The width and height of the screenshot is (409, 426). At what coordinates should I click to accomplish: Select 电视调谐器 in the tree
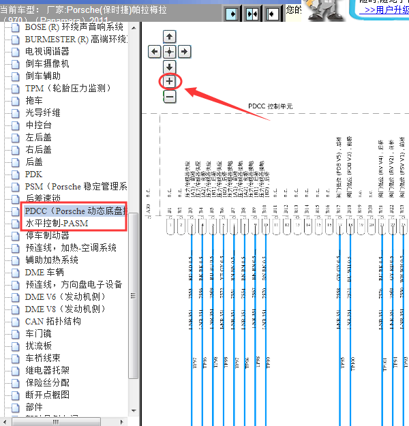coord(47,52)
